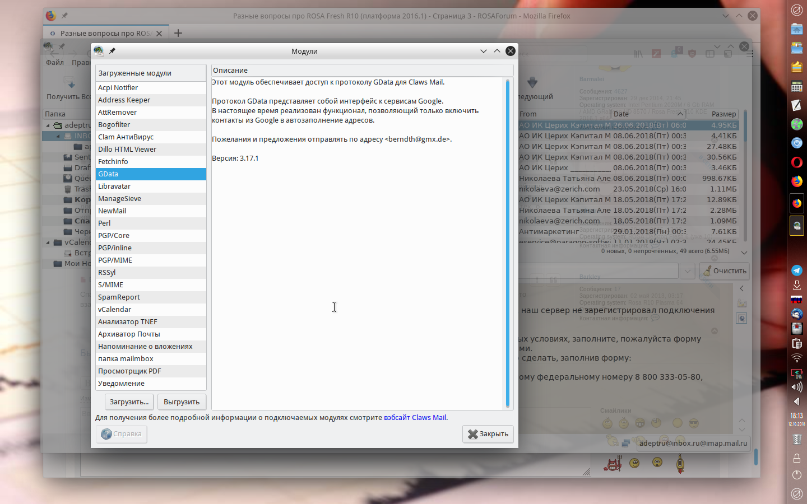The width and height of the screenshot is (807, 504).
Task: Open Thunderbird from the system tray
Action: tap(796, 314)
